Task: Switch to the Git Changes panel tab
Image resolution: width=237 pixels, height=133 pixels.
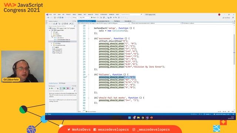Action: coord(62,83)
